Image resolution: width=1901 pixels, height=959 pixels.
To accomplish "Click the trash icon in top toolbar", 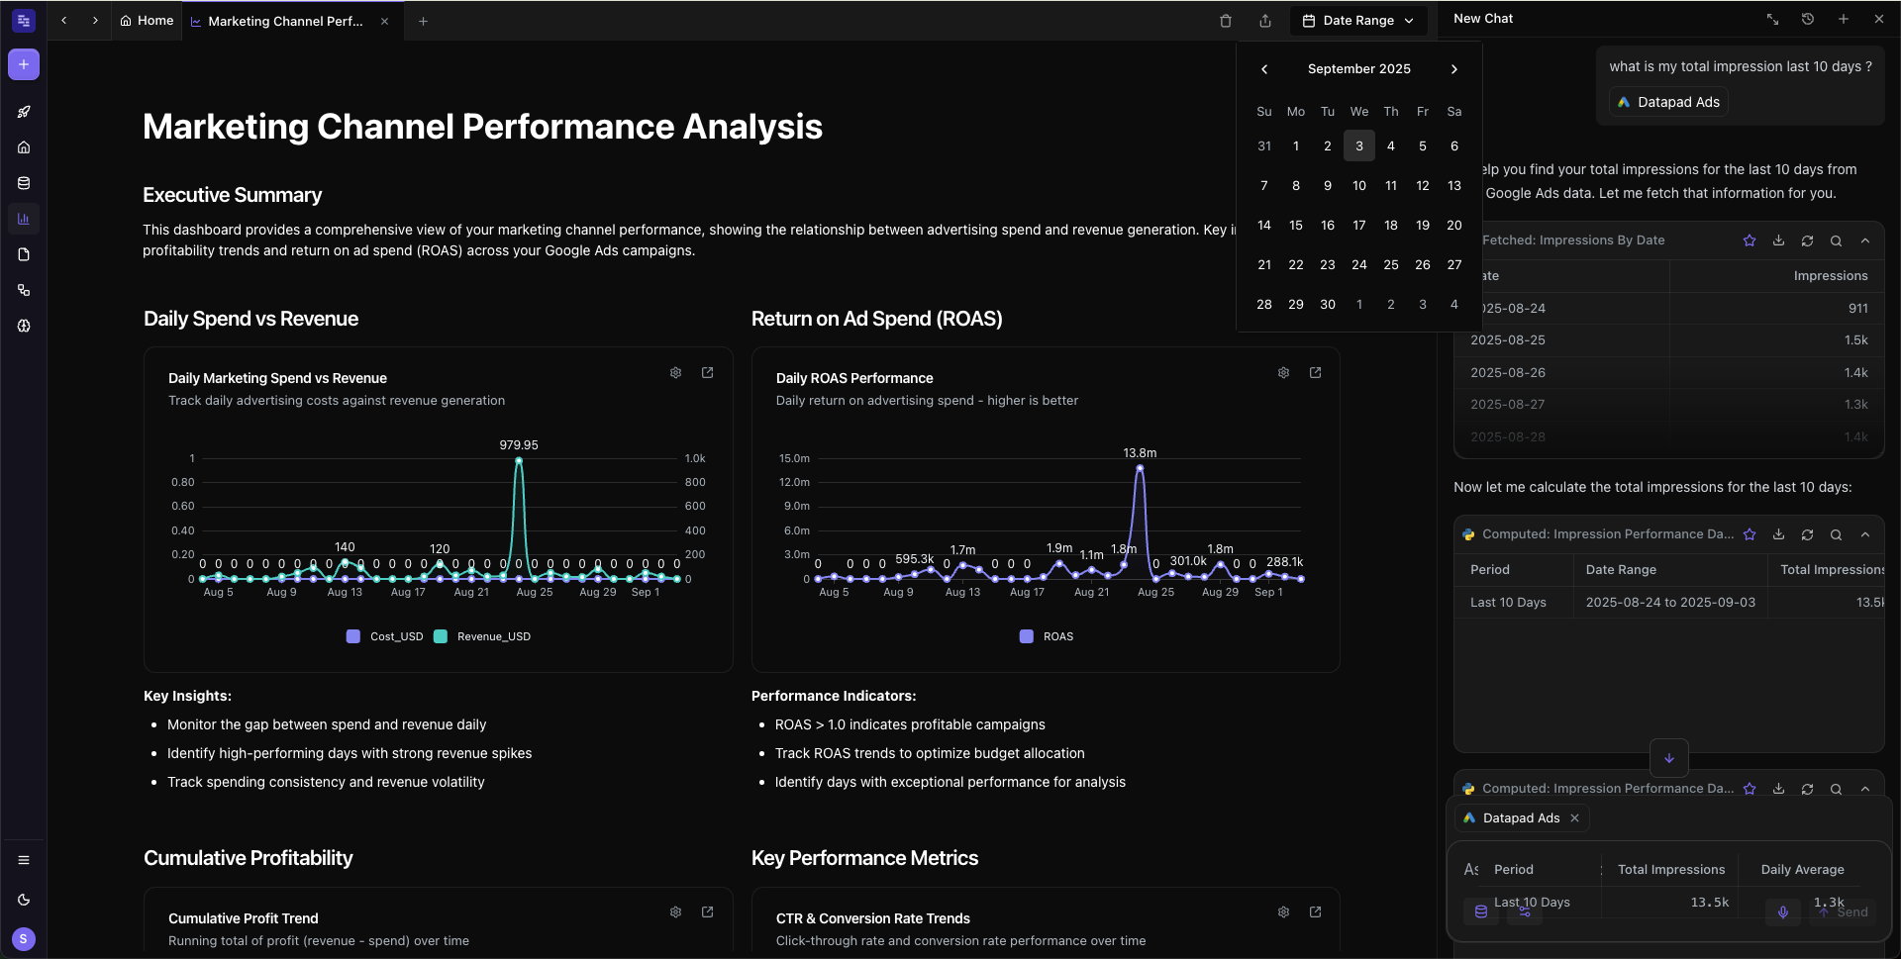I will (1226, 21).
